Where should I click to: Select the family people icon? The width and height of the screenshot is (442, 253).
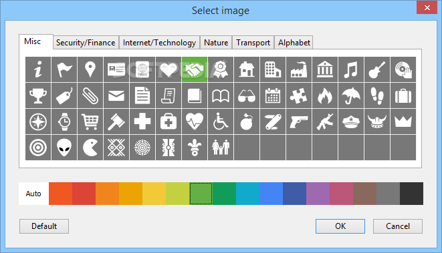[x=221, y=148]
